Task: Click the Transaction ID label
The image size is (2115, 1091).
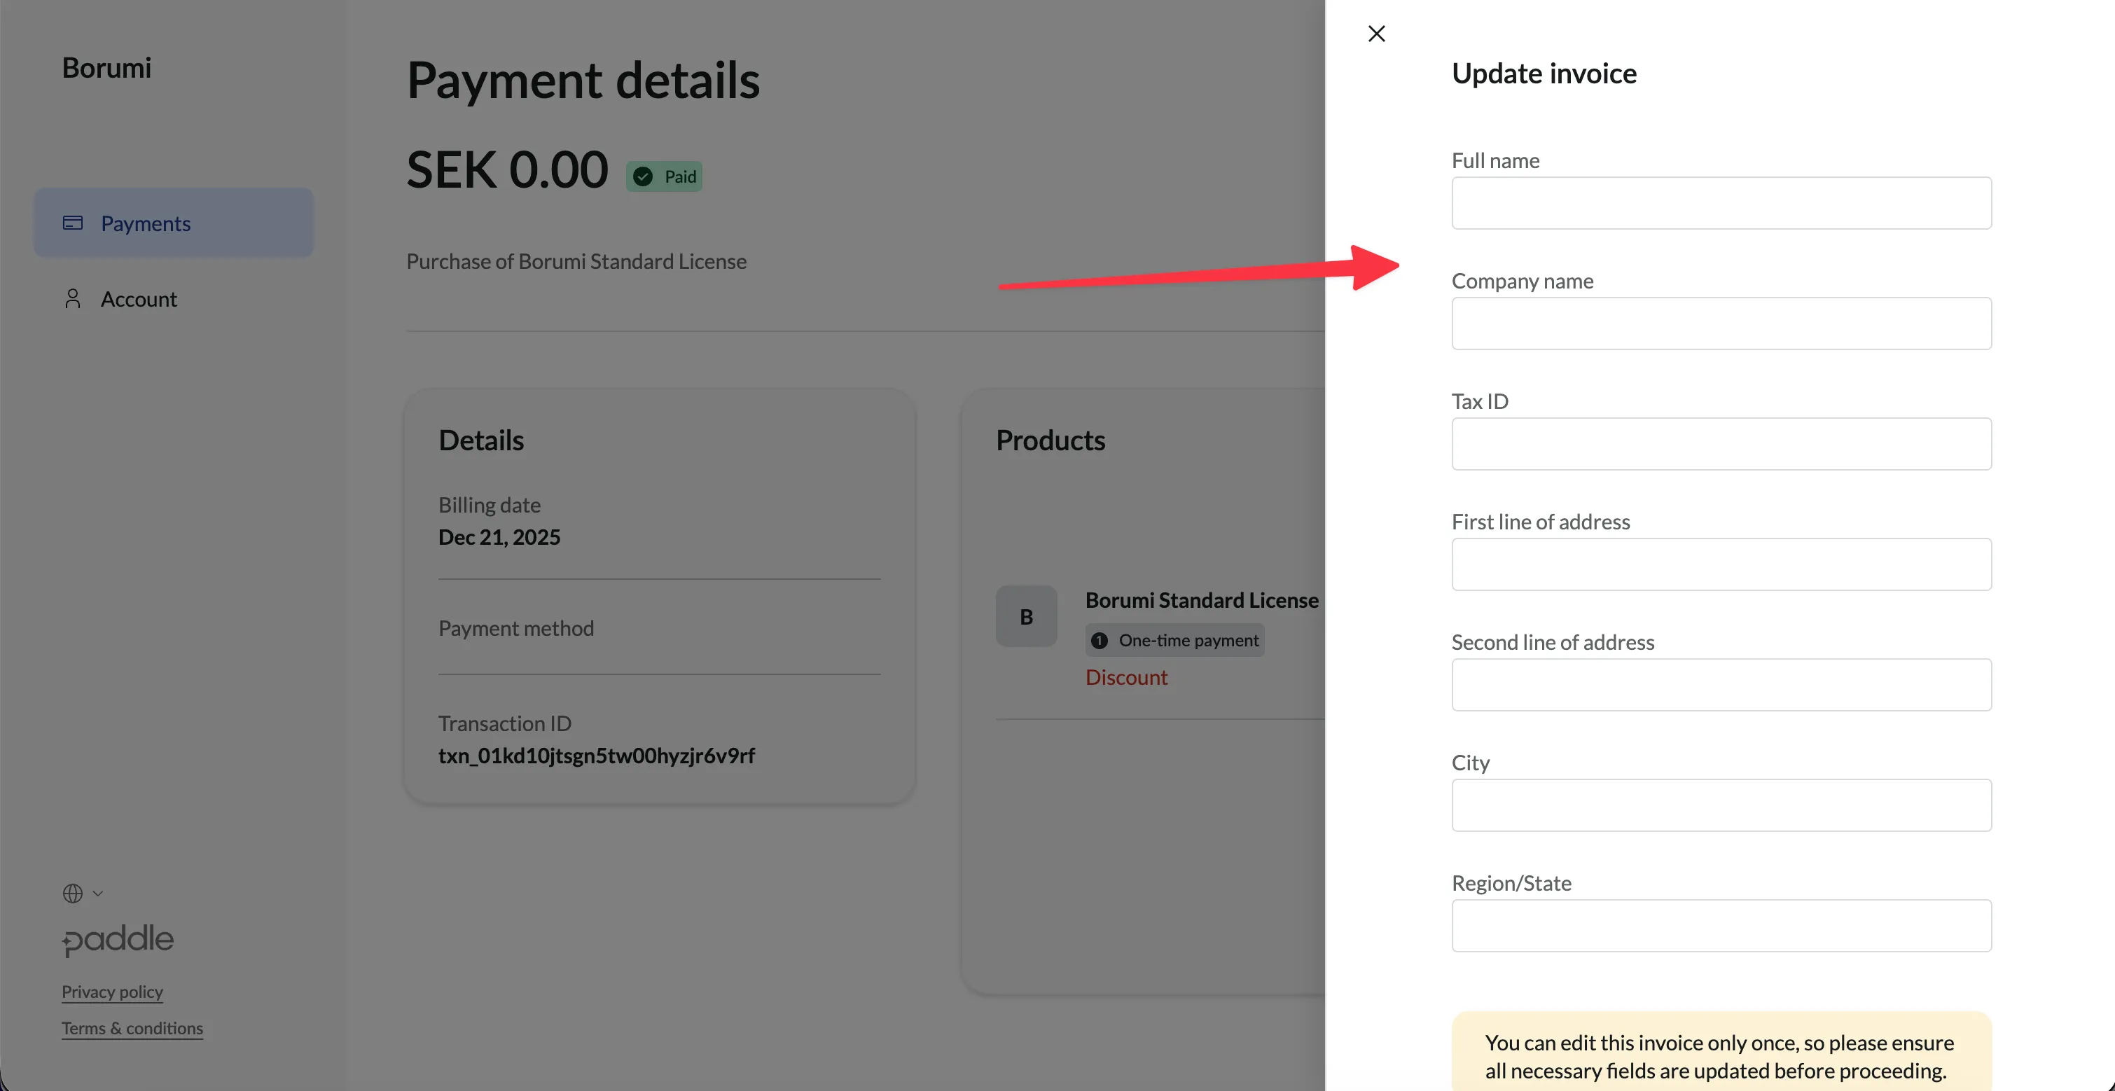Action: click(505, 723)
